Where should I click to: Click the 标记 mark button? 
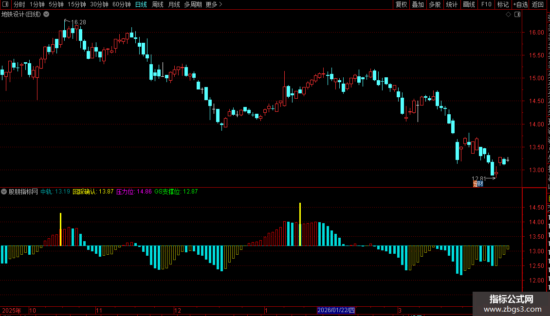click(x=503, y=4)
